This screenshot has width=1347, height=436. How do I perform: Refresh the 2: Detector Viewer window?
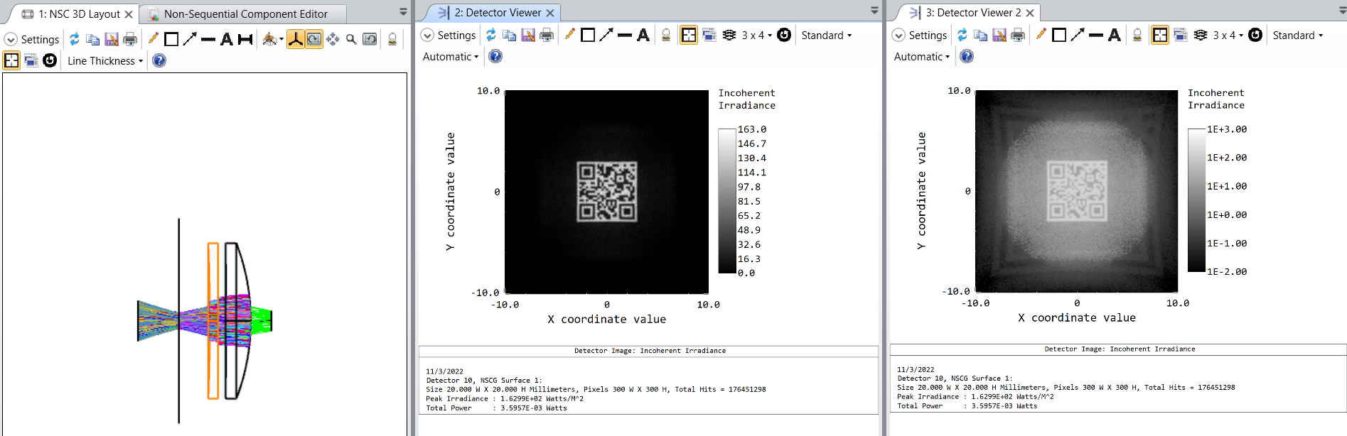[491, 35]
